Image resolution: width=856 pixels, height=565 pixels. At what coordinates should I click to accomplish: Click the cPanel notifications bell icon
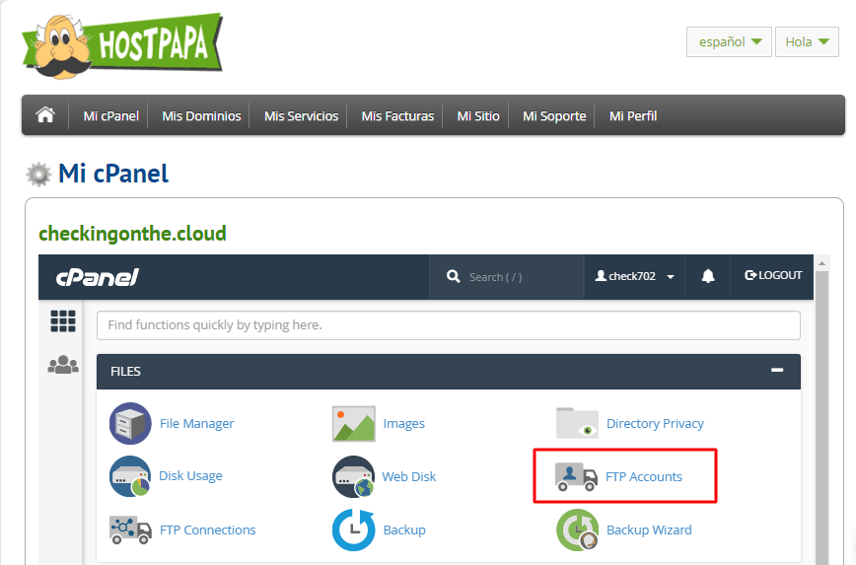(708, 276)
